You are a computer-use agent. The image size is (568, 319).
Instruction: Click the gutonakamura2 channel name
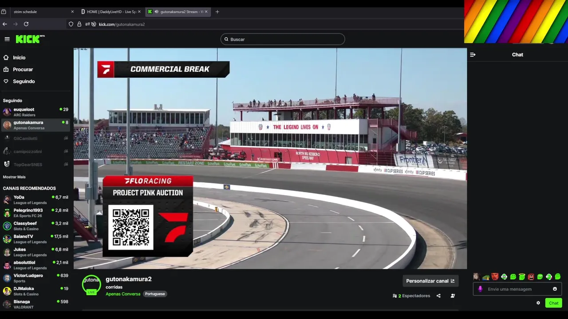click(x=129, y=279)
